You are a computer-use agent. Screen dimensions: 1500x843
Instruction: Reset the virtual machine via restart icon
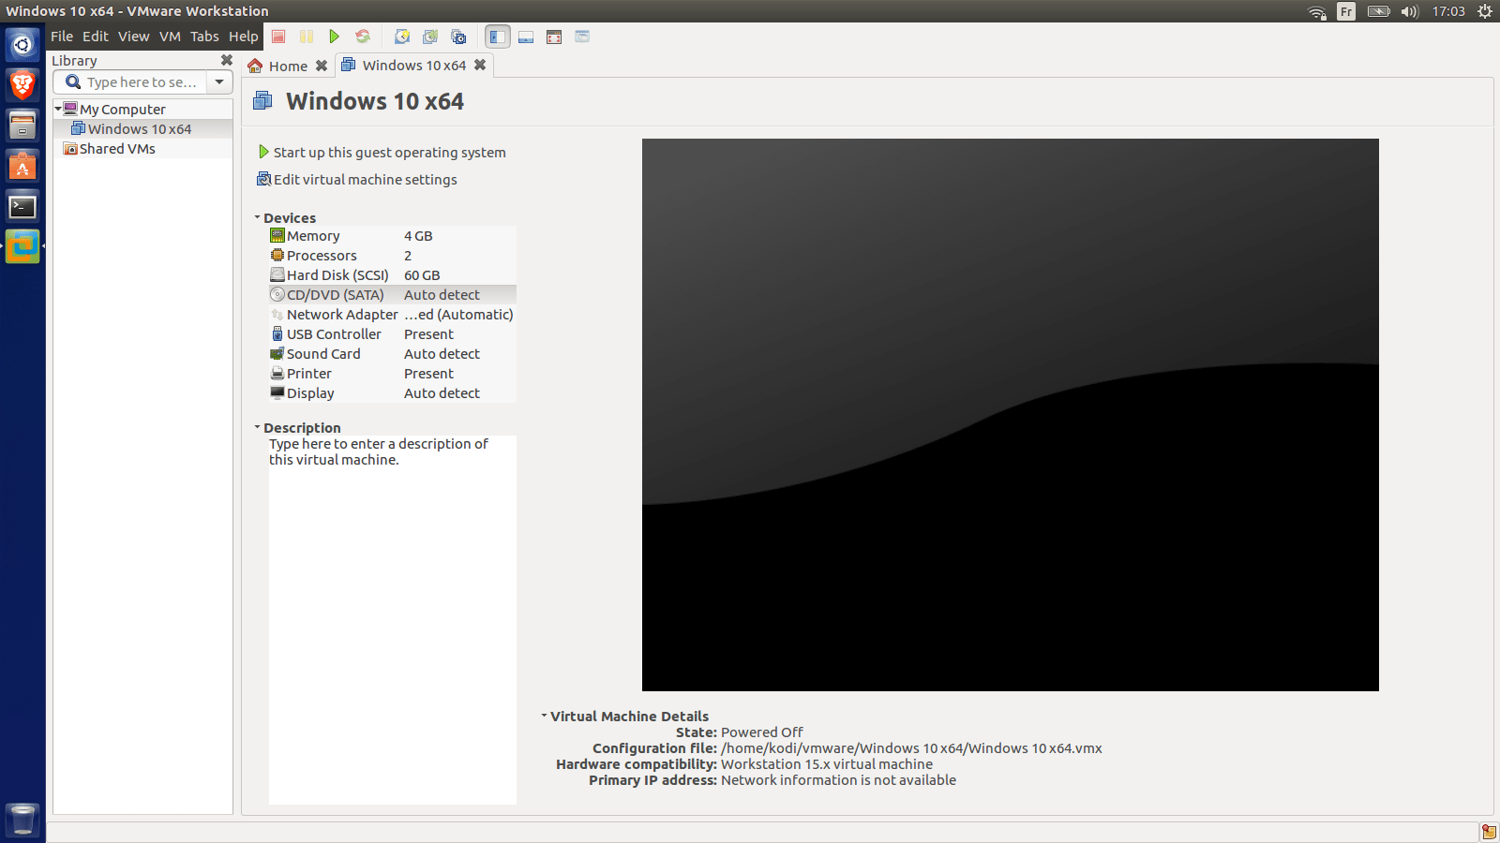click(364, 37)
